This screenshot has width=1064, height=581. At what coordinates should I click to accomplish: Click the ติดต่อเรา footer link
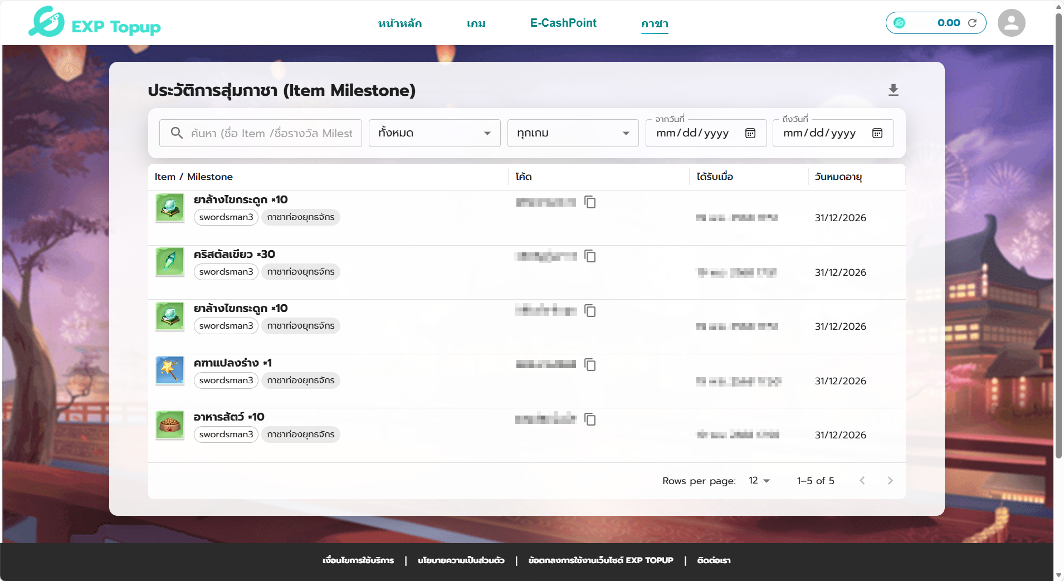(x=714, y=560)
